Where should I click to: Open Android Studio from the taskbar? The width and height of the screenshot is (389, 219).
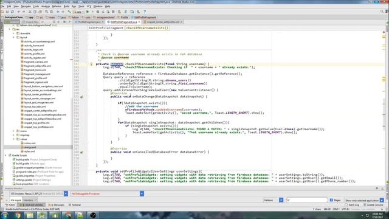point(42,215)
